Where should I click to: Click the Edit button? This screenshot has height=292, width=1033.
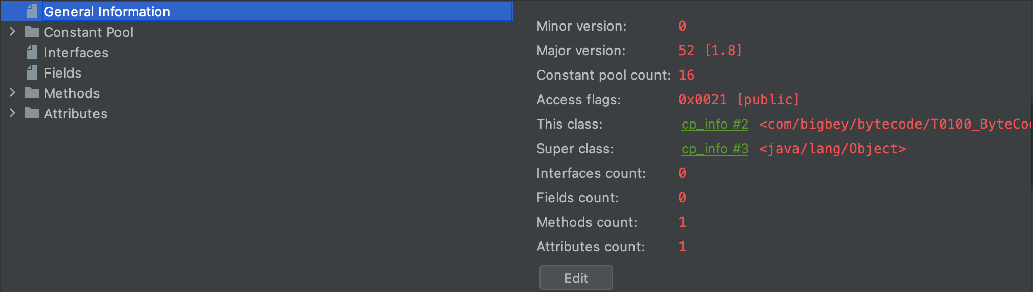[576, 278]
